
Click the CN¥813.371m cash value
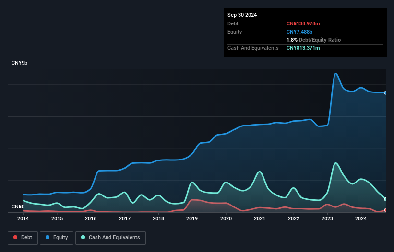[x=303, y=48]
